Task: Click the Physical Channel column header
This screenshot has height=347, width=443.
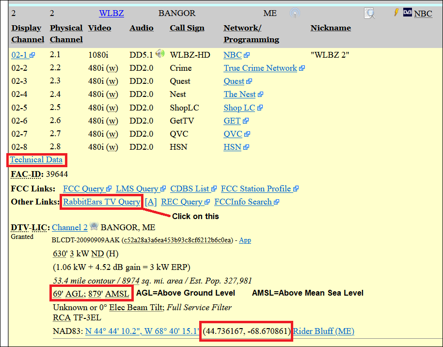Action: pyautogui.click(x=66, y=33)
